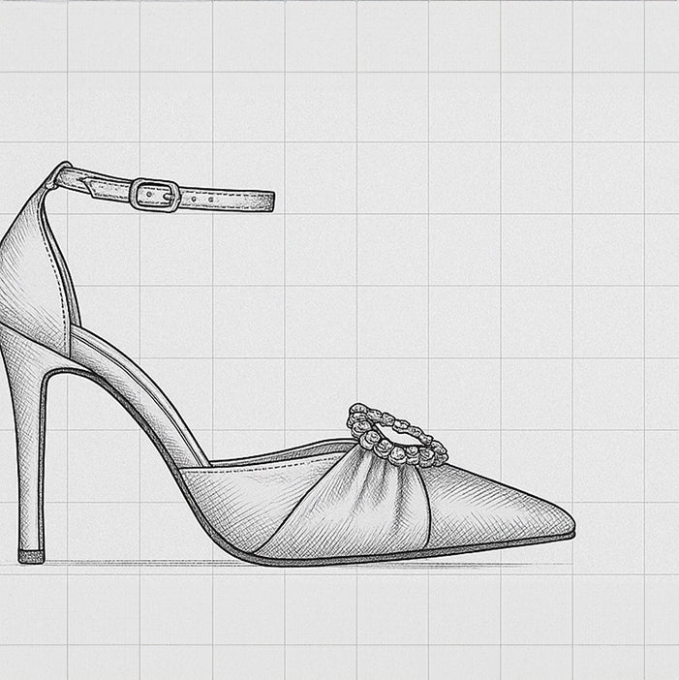679x680 pixels.
Task: Click the top of the heel counter at the strap
Action: (x=60, y=174)
